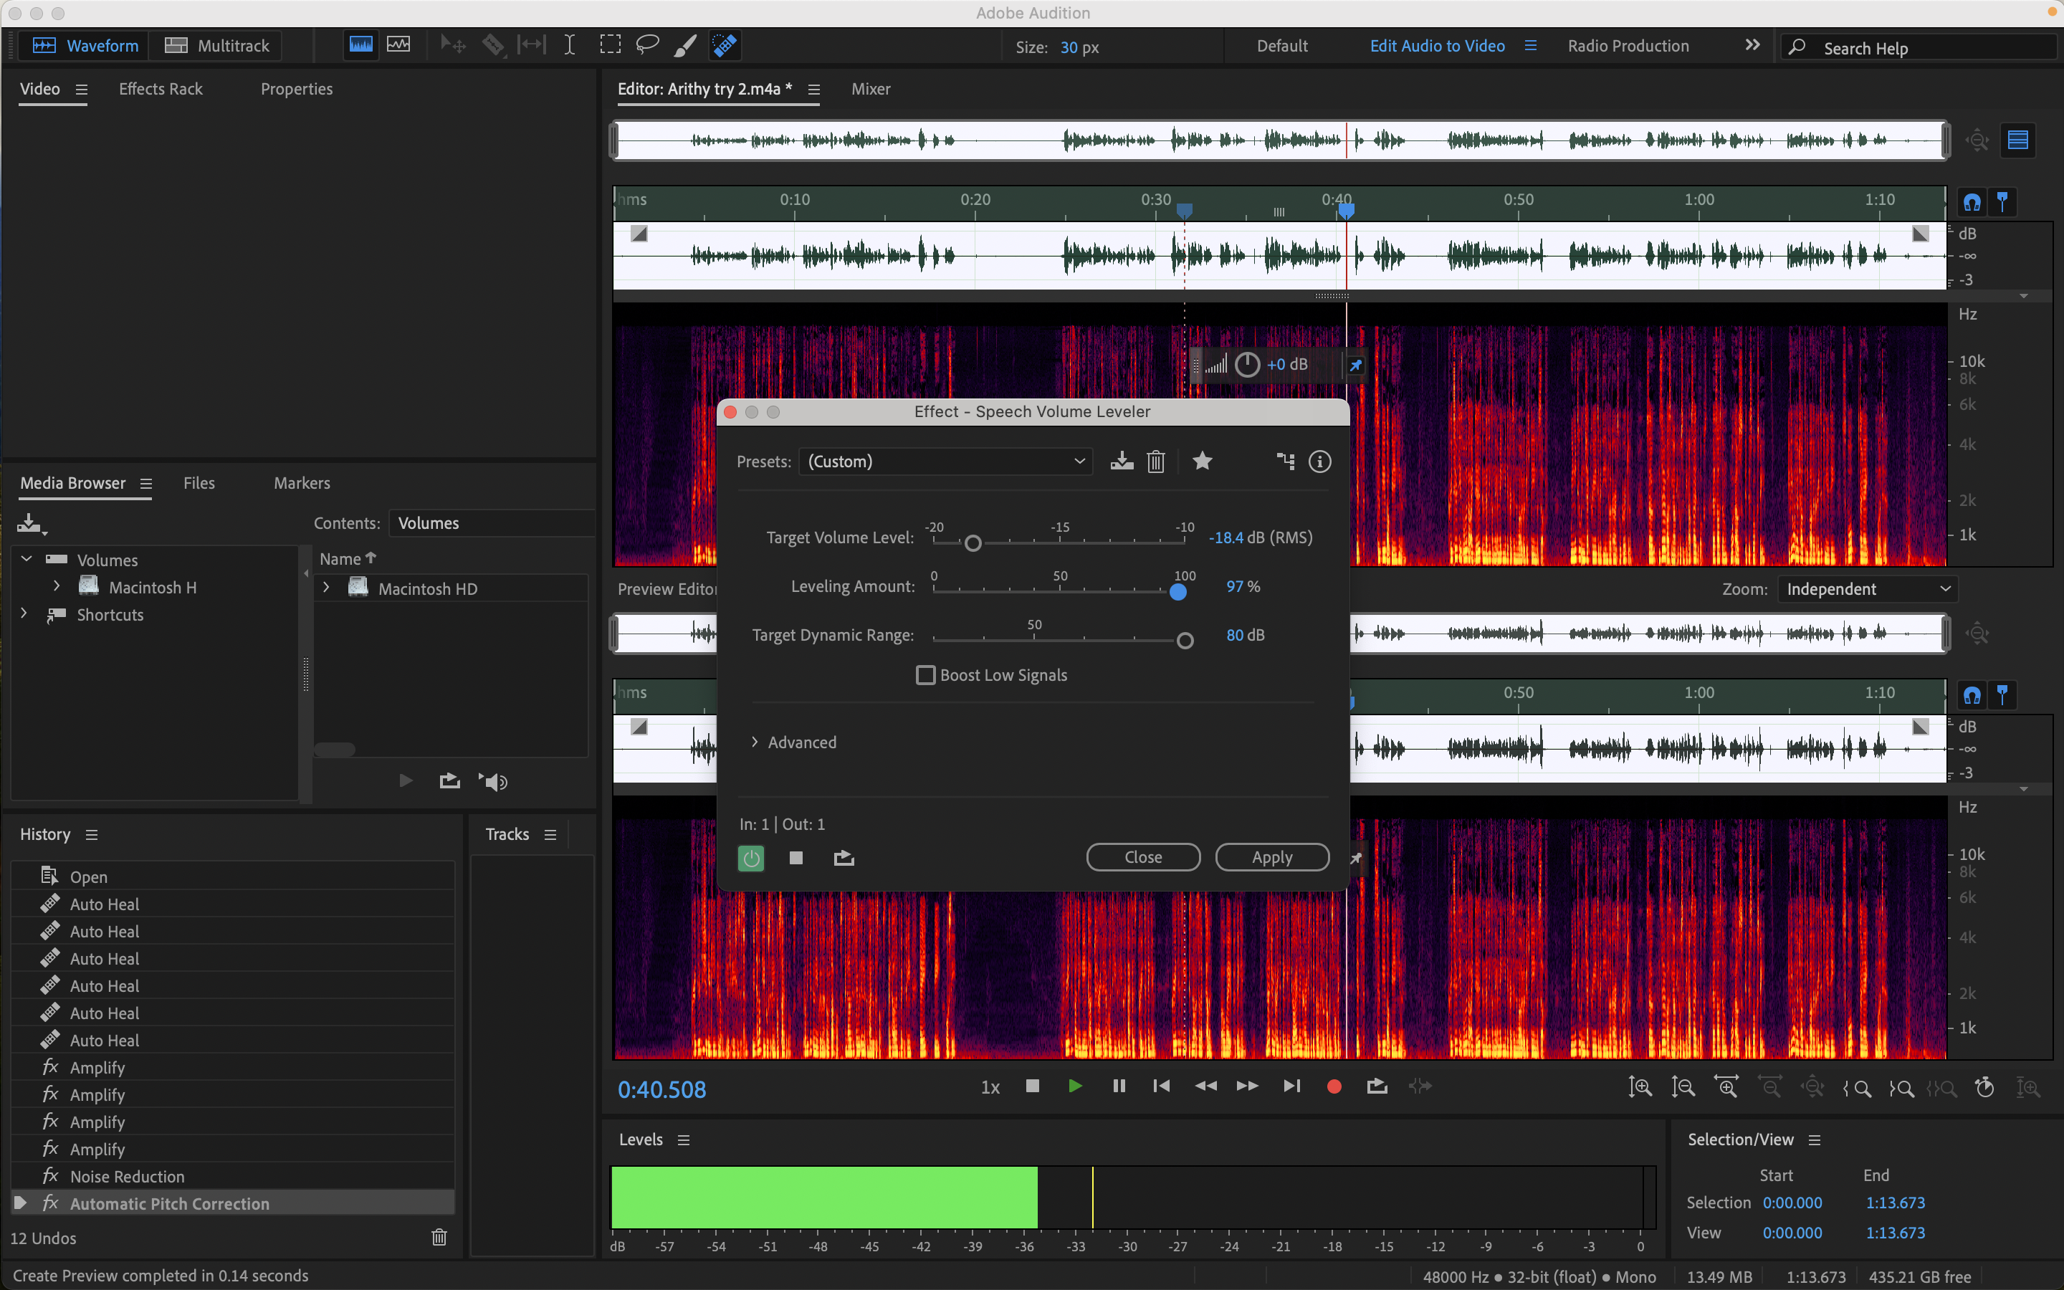The height and width of the screenshot is (1290, 2064).
Task: Show Spectral Pitch Display icon
Action: [x=398, y=45]
